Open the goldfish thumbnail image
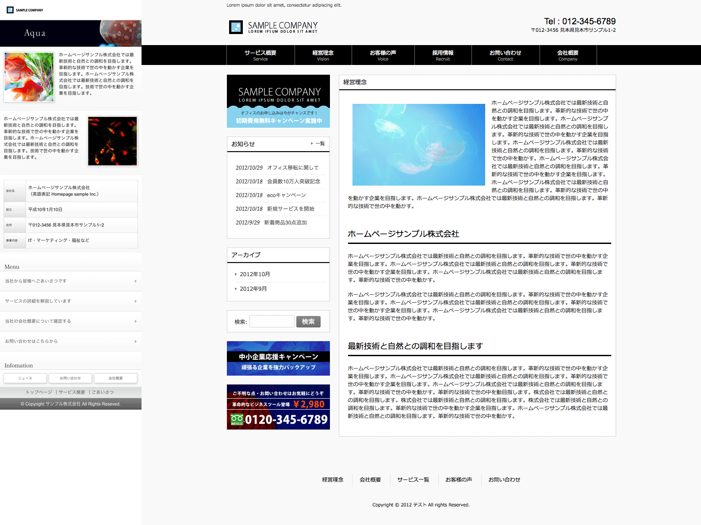The width and height of the screenshot is (701, 525). click(x=29, y=77)
